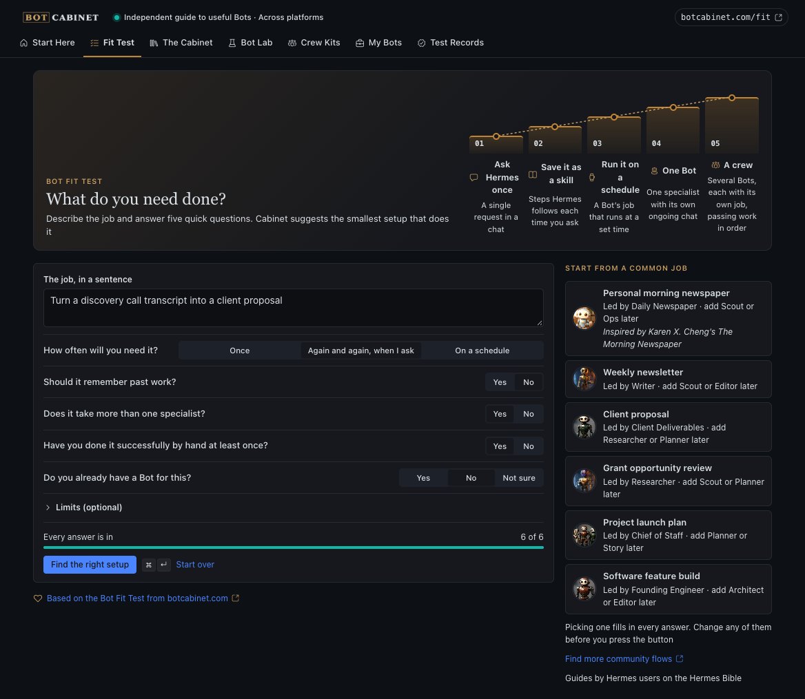805x699 pixels.
Task: Choose No for done by hand once
Action: [528, 446]
